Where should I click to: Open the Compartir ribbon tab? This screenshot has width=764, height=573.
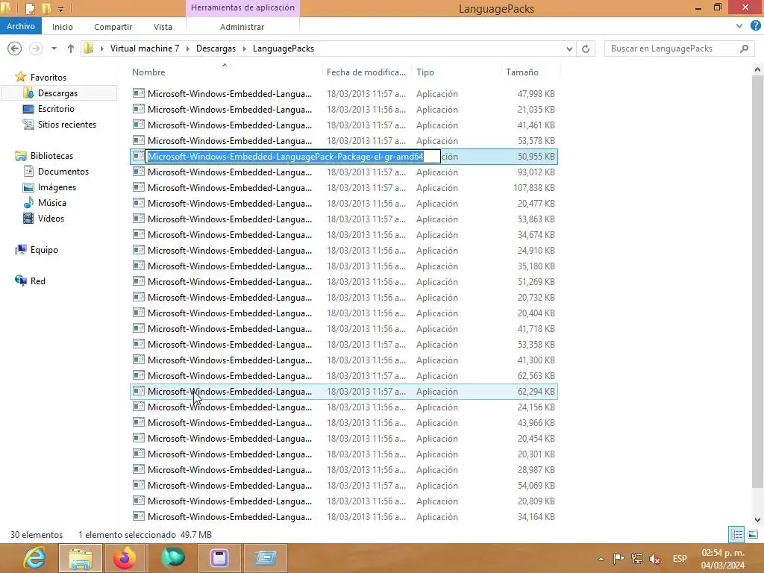coord(113,27)
